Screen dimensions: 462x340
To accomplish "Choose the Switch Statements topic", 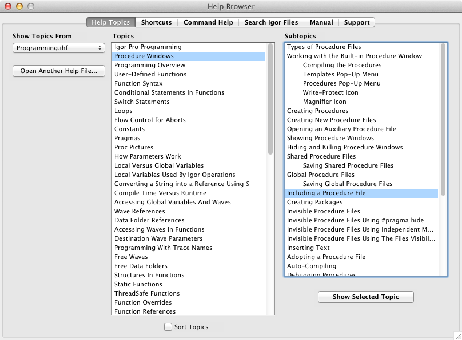I will pyautogui.click(x=189, y=102).
